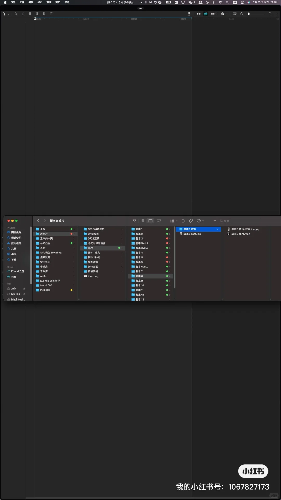Viewport: 281px width, 500px height.
Task: Click the timeline playhead marker at 00:00
Action: point(35,18)
